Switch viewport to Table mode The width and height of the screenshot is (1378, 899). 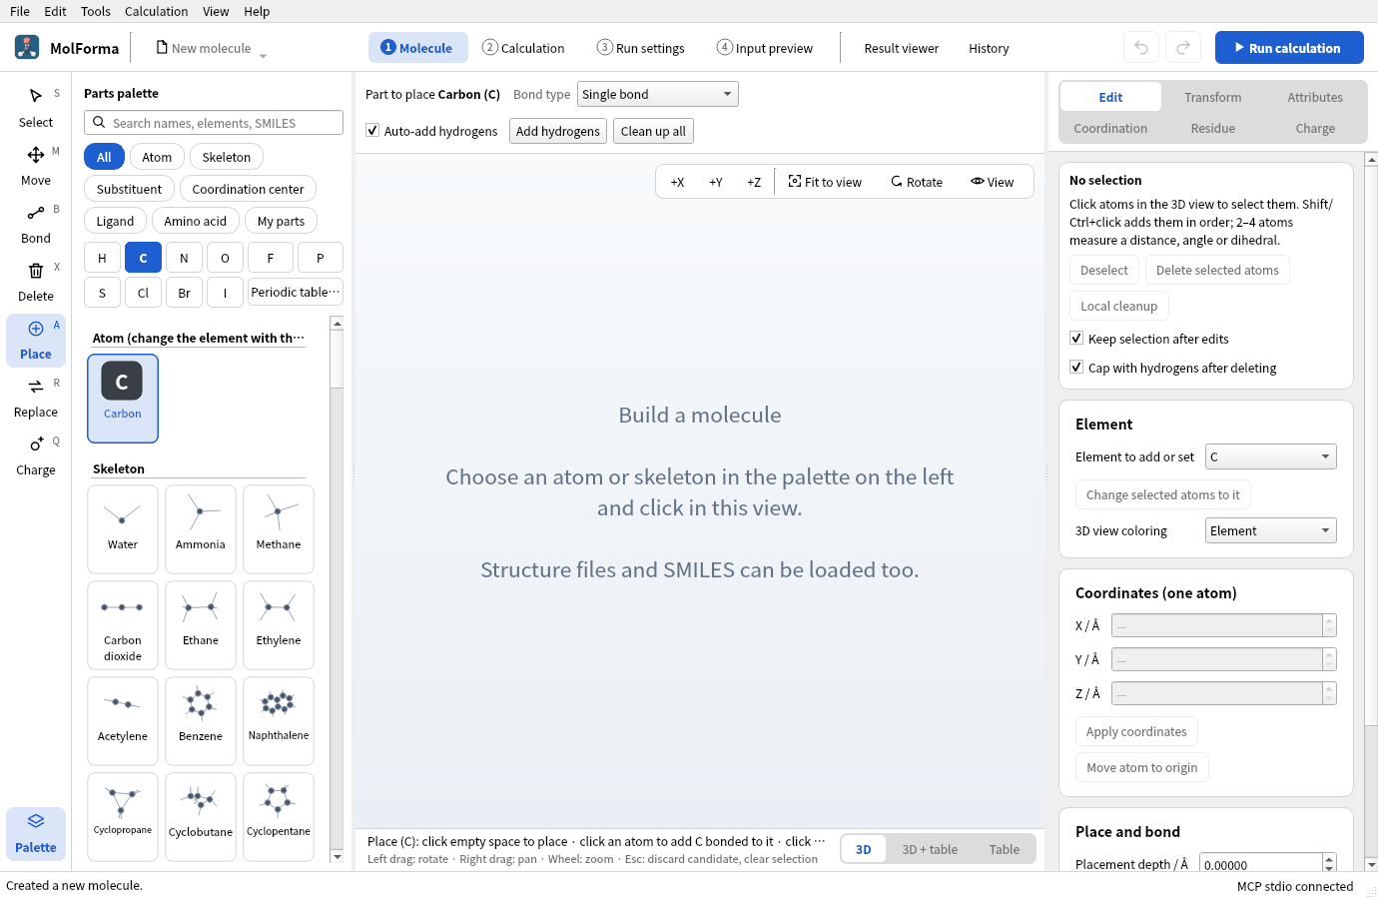point(1005,849)
